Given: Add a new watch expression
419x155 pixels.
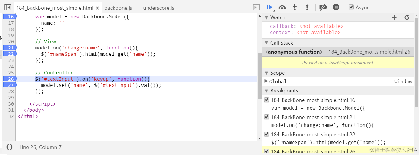Looking at the screenshot, I should coord(394,17).
